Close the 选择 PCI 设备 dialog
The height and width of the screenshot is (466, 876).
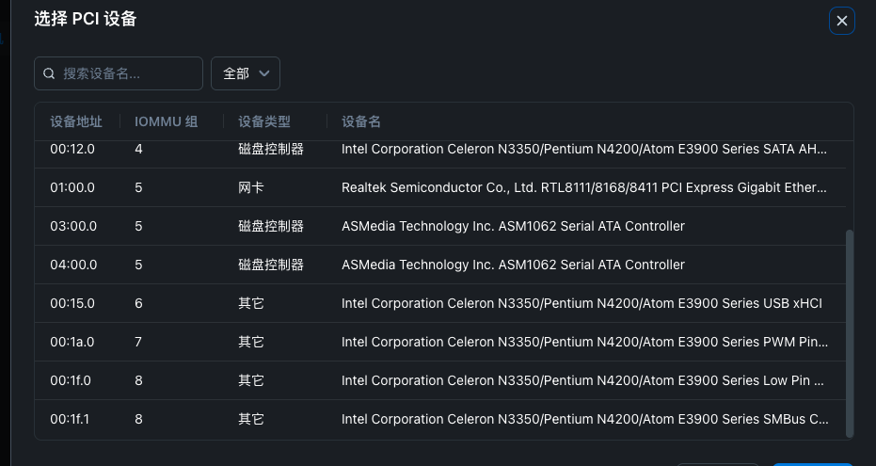841,21
